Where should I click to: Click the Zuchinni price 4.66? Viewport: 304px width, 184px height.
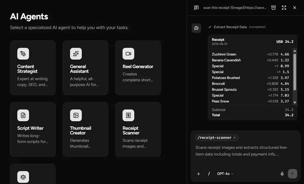coord(285,54)
